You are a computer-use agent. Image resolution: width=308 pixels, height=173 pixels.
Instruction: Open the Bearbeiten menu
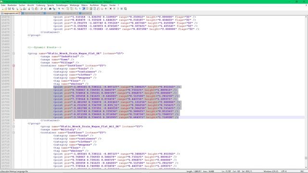(x=12, y=5)
